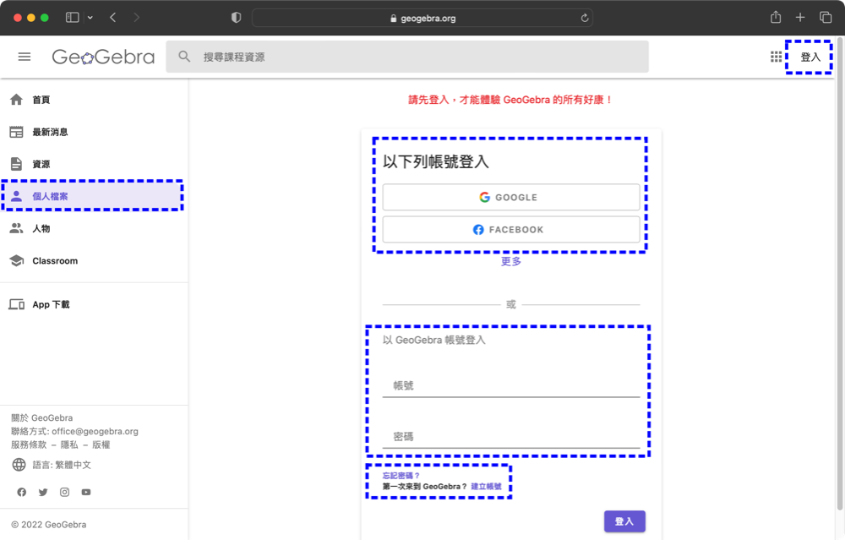Click Safari share icon
Image resolution: width=845 pixels, height=540 pixels.
coord(776,17)
